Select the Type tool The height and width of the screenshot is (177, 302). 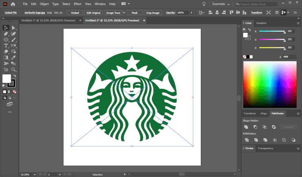point(6,46)
